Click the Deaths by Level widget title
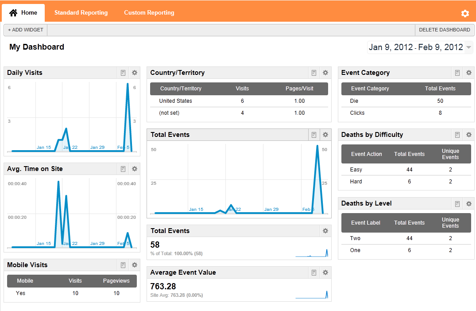476x311 pixels. [367, 203]
